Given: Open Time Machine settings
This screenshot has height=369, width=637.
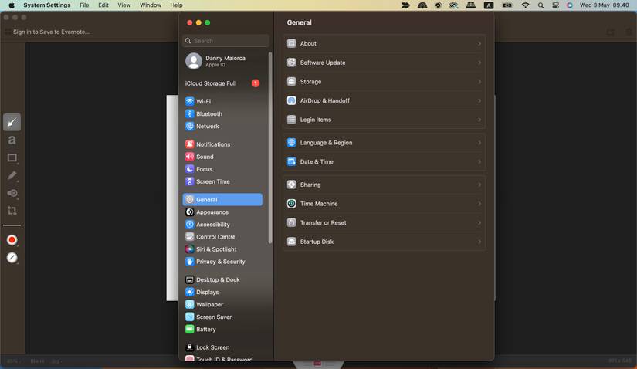Looking at the screenshot, I should (x=384, y=204).
